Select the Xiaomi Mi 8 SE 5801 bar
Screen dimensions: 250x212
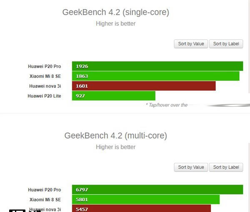tap(145, 200)
